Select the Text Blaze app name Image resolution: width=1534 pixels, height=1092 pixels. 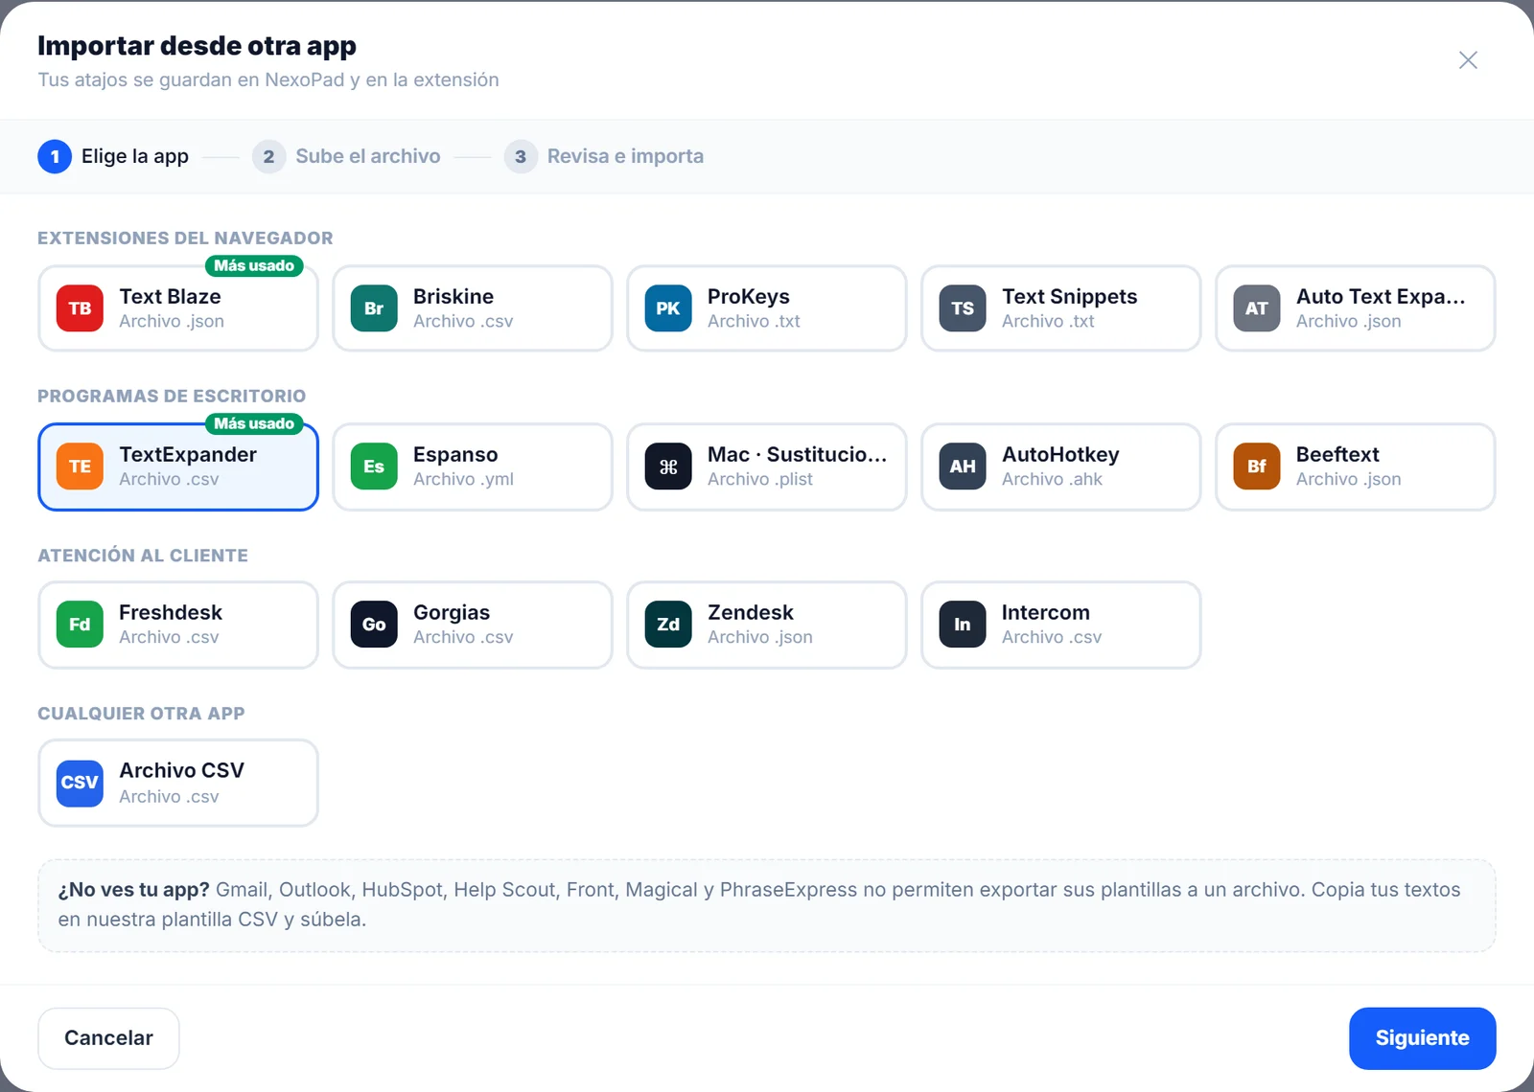(x=170, y=297)
